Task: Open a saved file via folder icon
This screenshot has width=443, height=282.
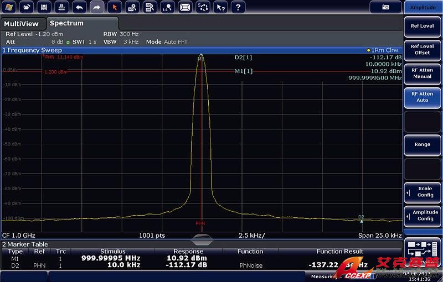Action: [x=27, y=7]
